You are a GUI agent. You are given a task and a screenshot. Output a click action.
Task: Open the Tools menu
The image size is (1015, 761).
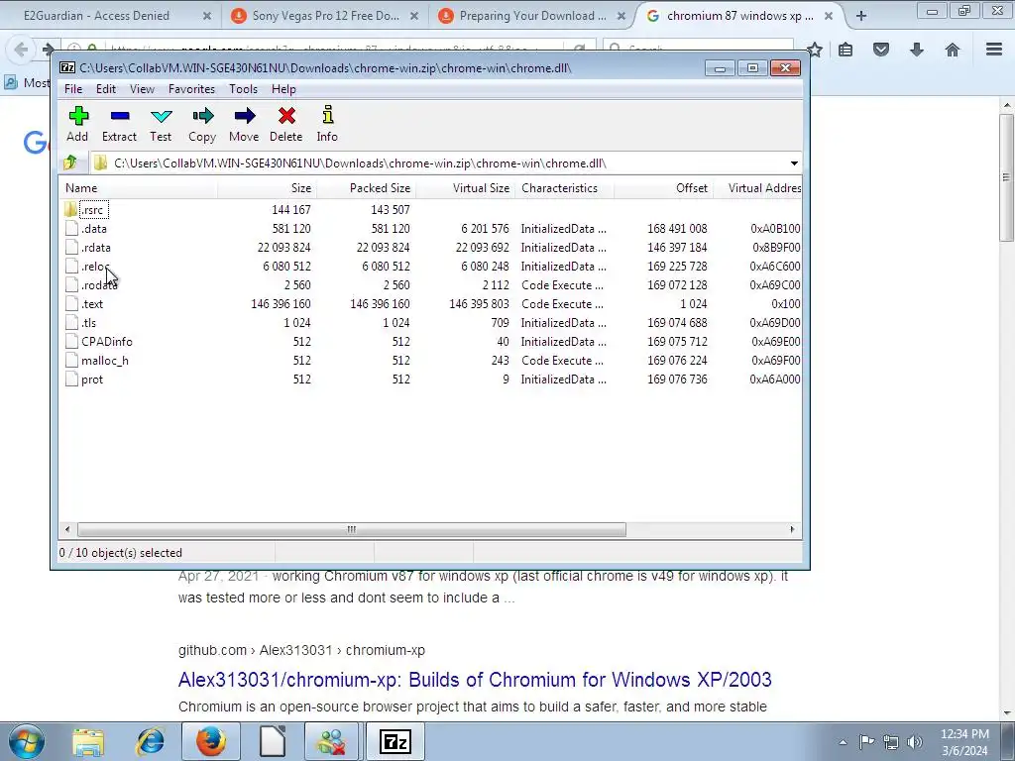pyautogui.click(x=244, y=88)
